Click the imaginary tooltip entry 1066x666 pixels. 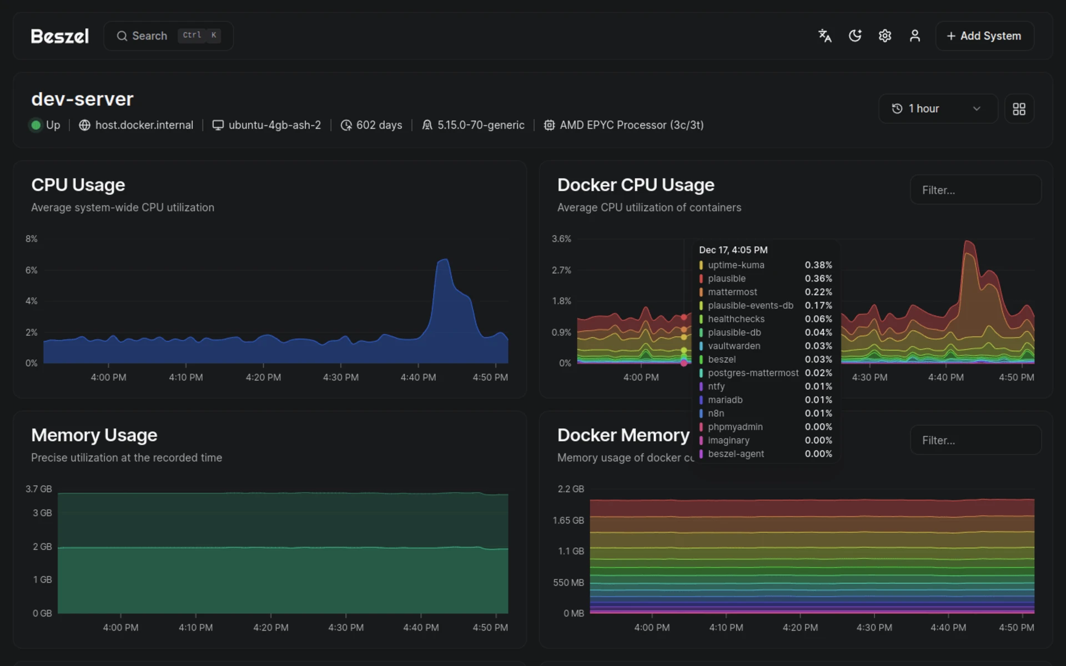pyautogui.click(x=766, y=441)
